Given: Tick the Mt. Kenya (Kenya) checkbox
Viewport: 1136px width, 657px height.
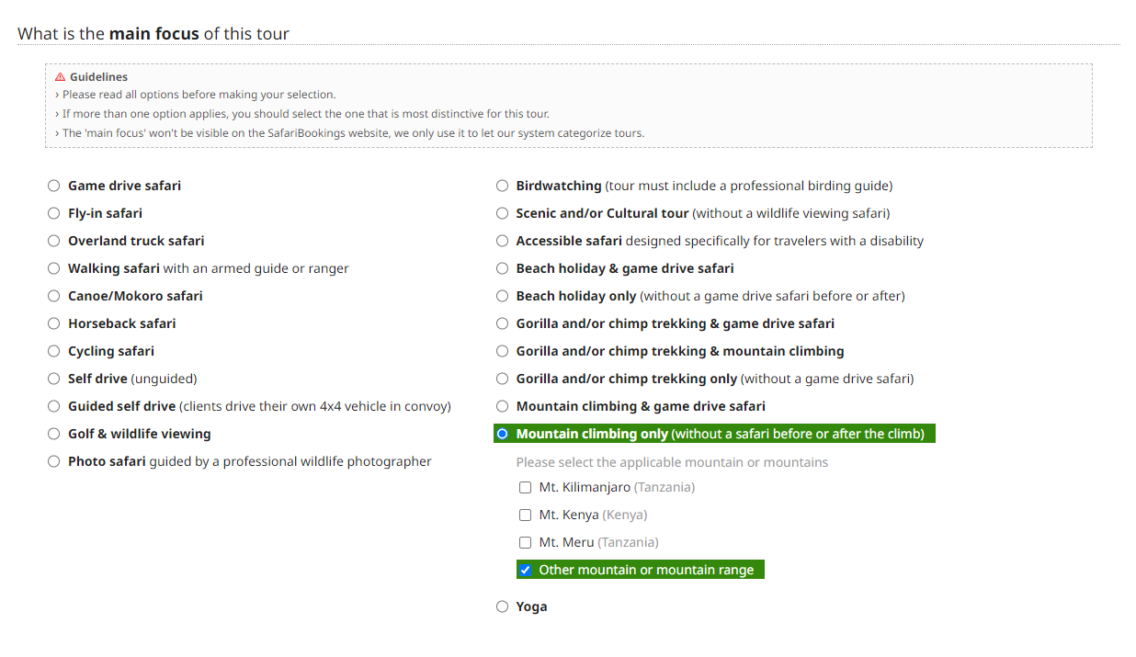Looking at the screenshot, I should pyautogui.click(x=525, y=515).
